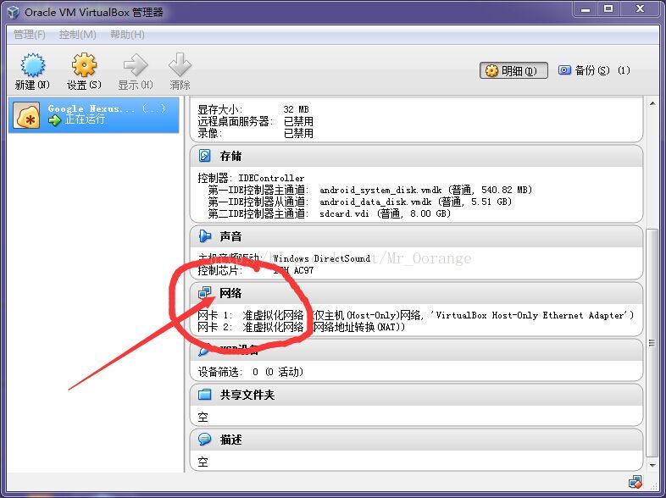Click android_system_disk.vmdk storage entry

(425, 190)
